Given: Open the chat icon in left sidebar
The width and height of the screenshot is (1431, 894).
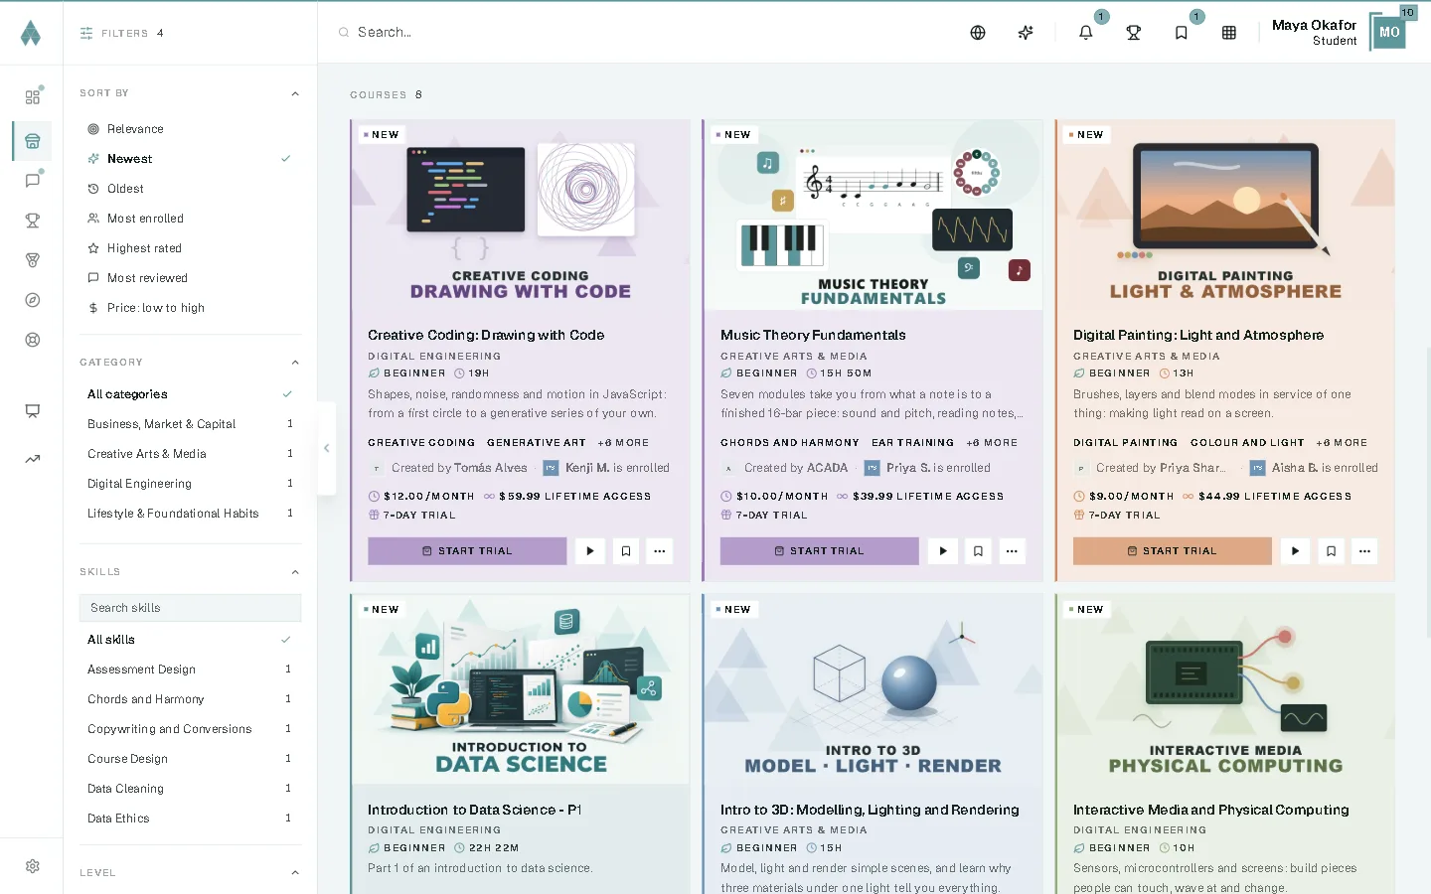Looking at the screenshot, I should (x=33, y=181).
